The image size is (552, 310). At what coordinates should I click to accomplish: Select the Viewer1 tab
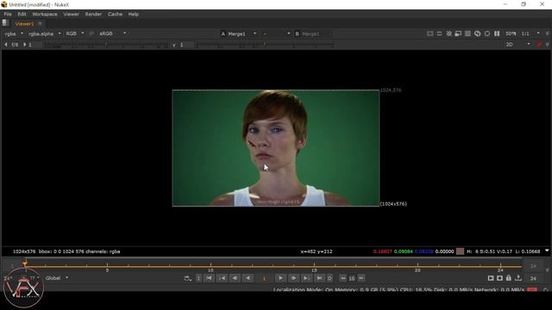(x=24, y=23)
